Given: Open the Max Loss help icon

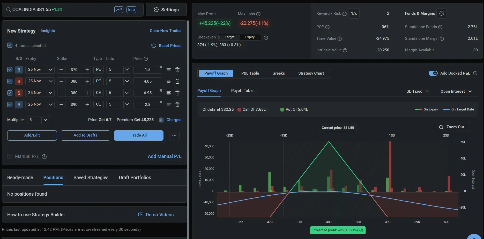Looking at the screenshot, I should pos(258,14).
